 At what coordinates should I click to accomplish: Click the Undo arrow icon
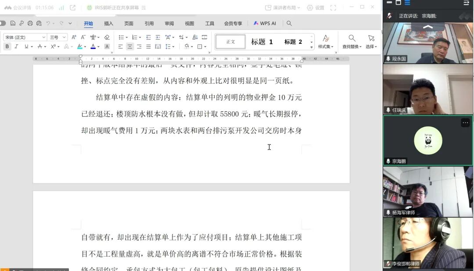click(48, 23)
